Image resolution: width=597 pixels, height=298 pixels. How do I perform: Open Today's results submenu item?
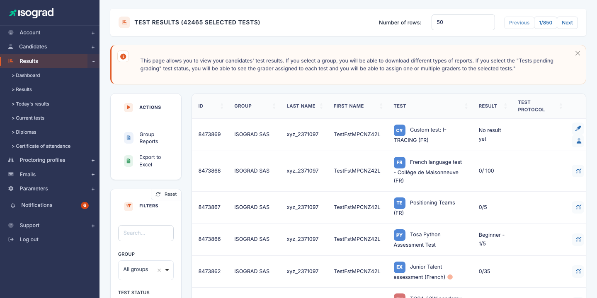pos(30,104)
